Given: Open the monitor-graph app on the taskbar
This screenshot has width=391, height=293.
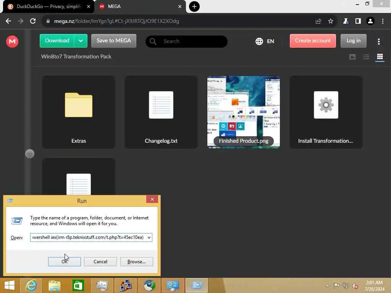Looking at the screenshot, I should (x=102, y=285).
